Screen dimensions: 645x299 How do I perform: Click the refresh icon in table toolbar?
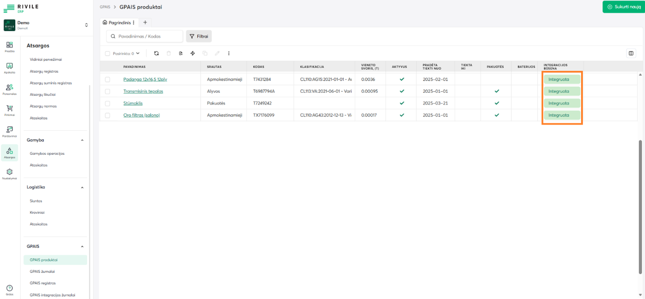tap(156, 53)
